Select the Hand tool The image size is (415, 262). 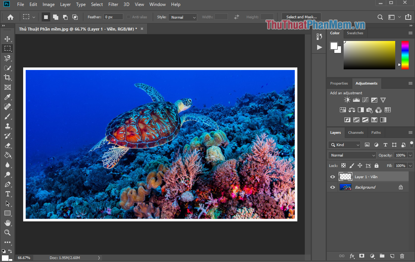[x=7, y=223]
